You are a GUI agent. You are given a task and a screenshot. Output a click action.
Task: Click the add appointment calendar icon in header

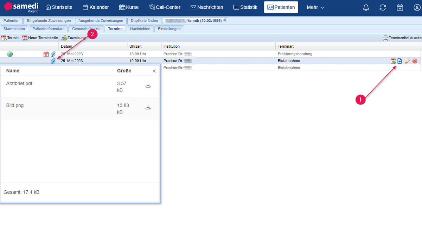(x=400, y=7)
